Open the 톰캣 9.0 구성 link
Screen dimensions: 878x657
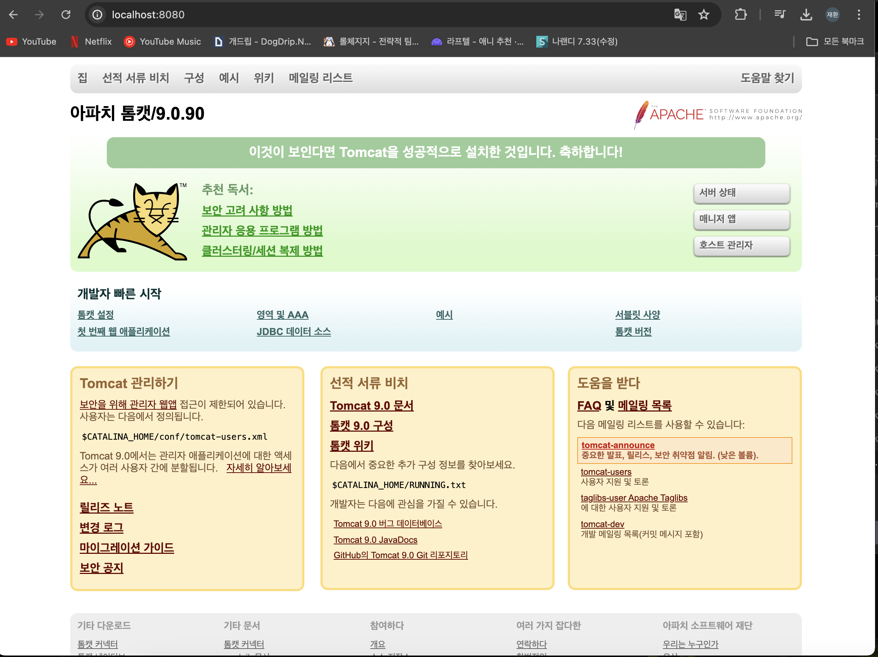pos(361,426)
